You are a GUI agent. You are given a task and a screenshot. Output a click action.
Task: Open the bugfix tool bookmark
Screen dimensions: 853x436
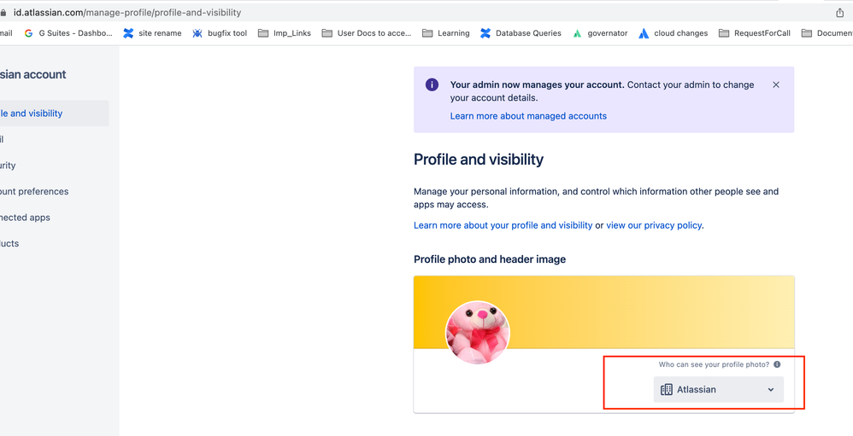click(x=220, y=33)
